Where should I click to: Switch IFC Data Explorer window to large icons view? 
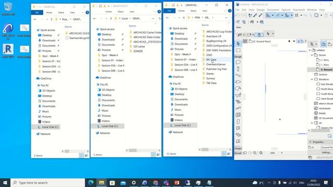point(229,154)
